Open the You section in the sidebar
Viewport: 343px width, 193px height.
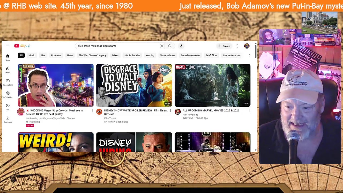[x=8, y=107]
